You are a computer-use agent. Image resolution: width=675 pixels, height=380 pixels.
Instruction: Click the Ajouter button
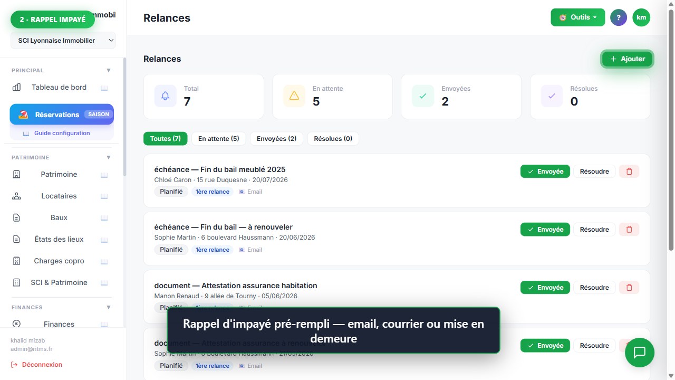click(x=627, y=59)
